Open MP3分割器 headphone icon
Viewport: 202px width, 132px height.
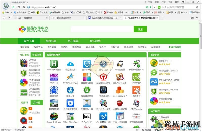click(x=120, y=64)
